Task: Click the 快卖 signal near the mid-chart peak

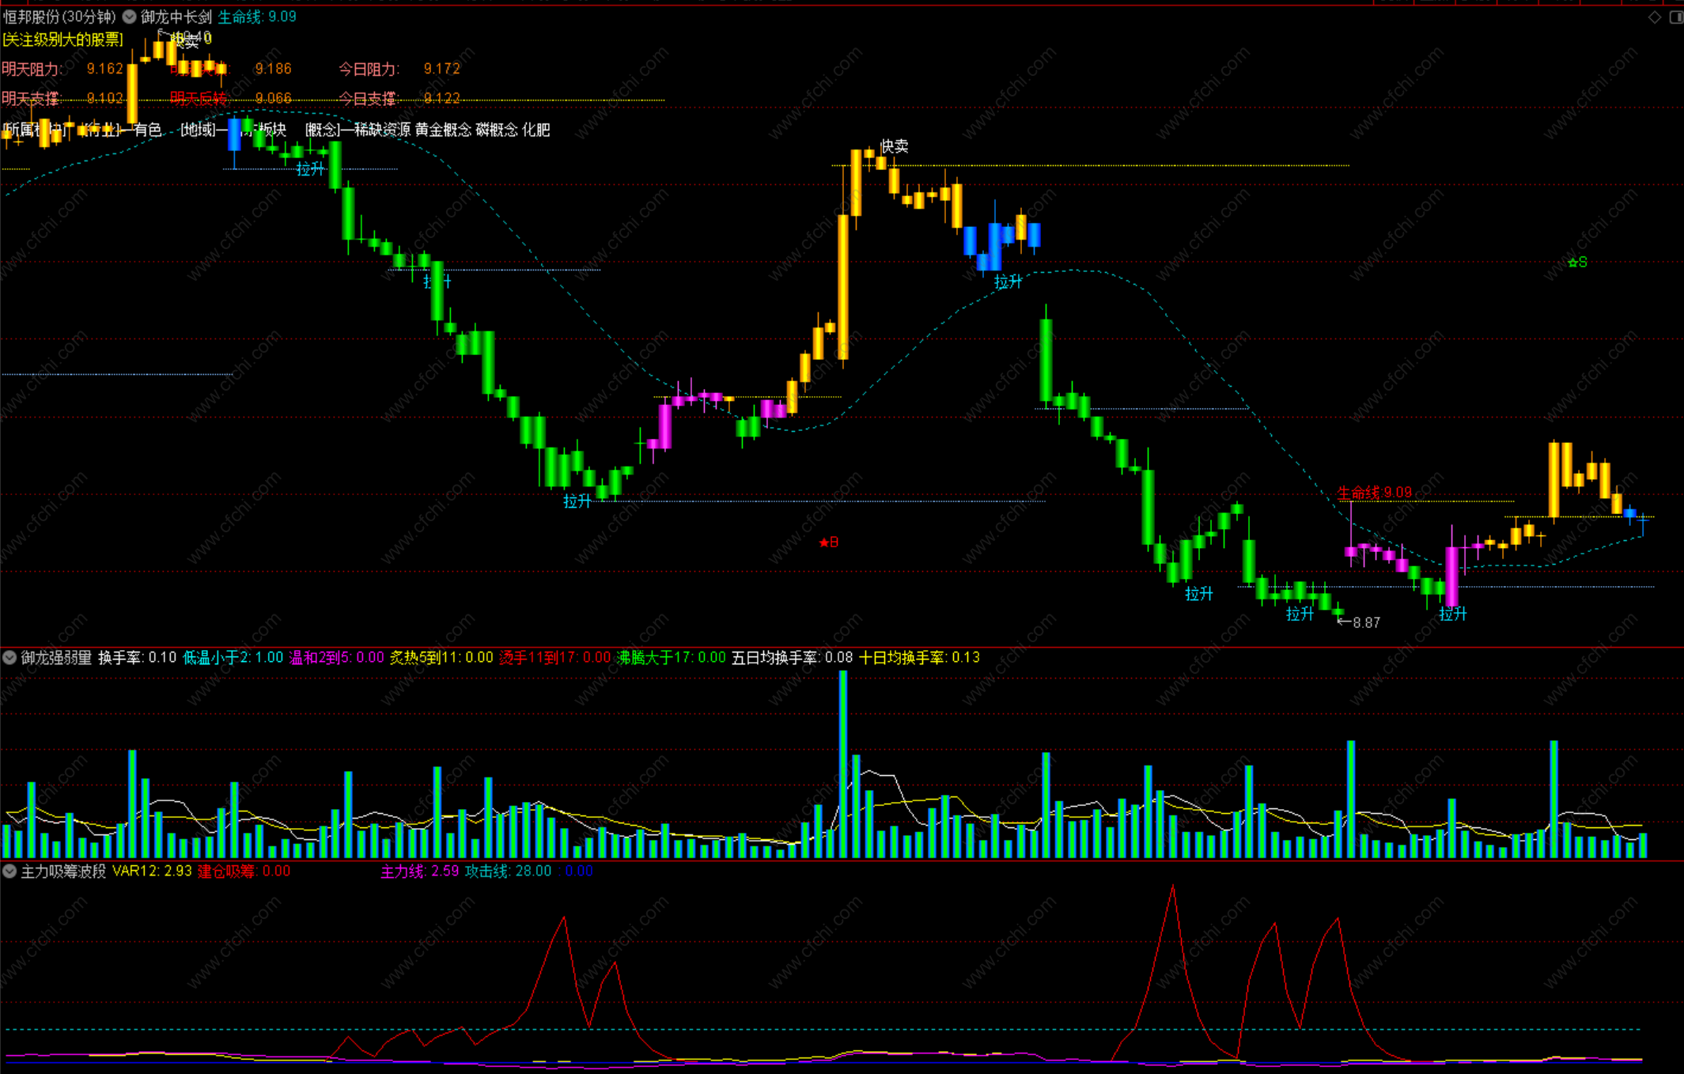Action: tap(894, 146)
